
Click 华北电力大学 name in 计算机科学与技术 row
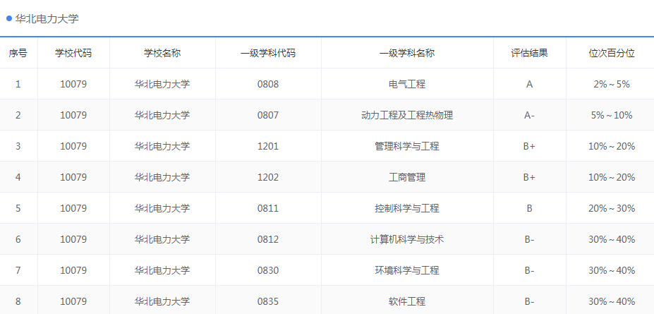162,239
